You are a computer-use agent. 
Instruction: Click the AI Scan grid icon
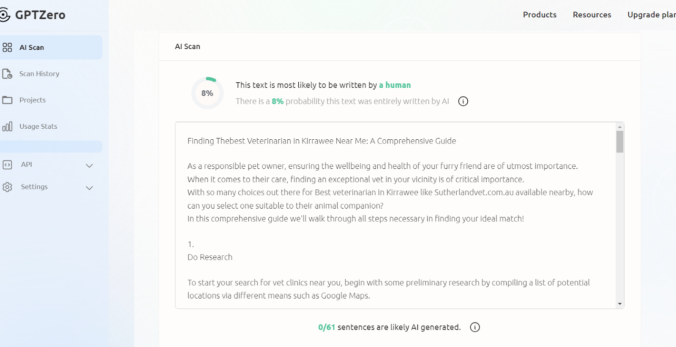coord(7,47)
